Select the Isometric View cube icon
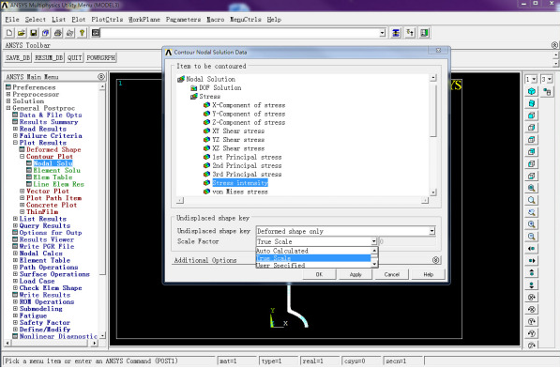 click(x=532, y=91)
